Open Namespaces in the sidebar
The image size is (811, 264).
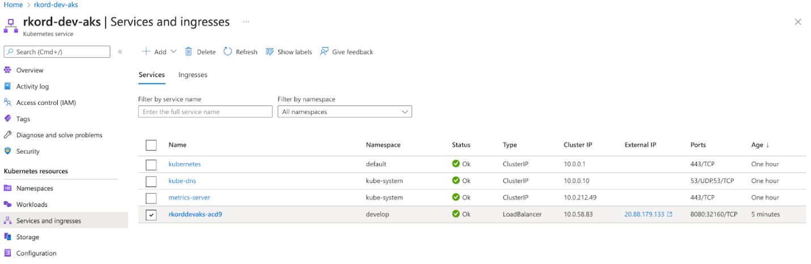(35, 188)
